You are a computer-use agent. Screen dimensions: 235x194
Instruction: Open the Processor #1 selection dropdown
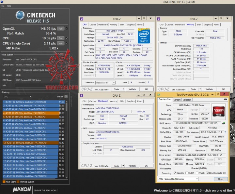105,83
